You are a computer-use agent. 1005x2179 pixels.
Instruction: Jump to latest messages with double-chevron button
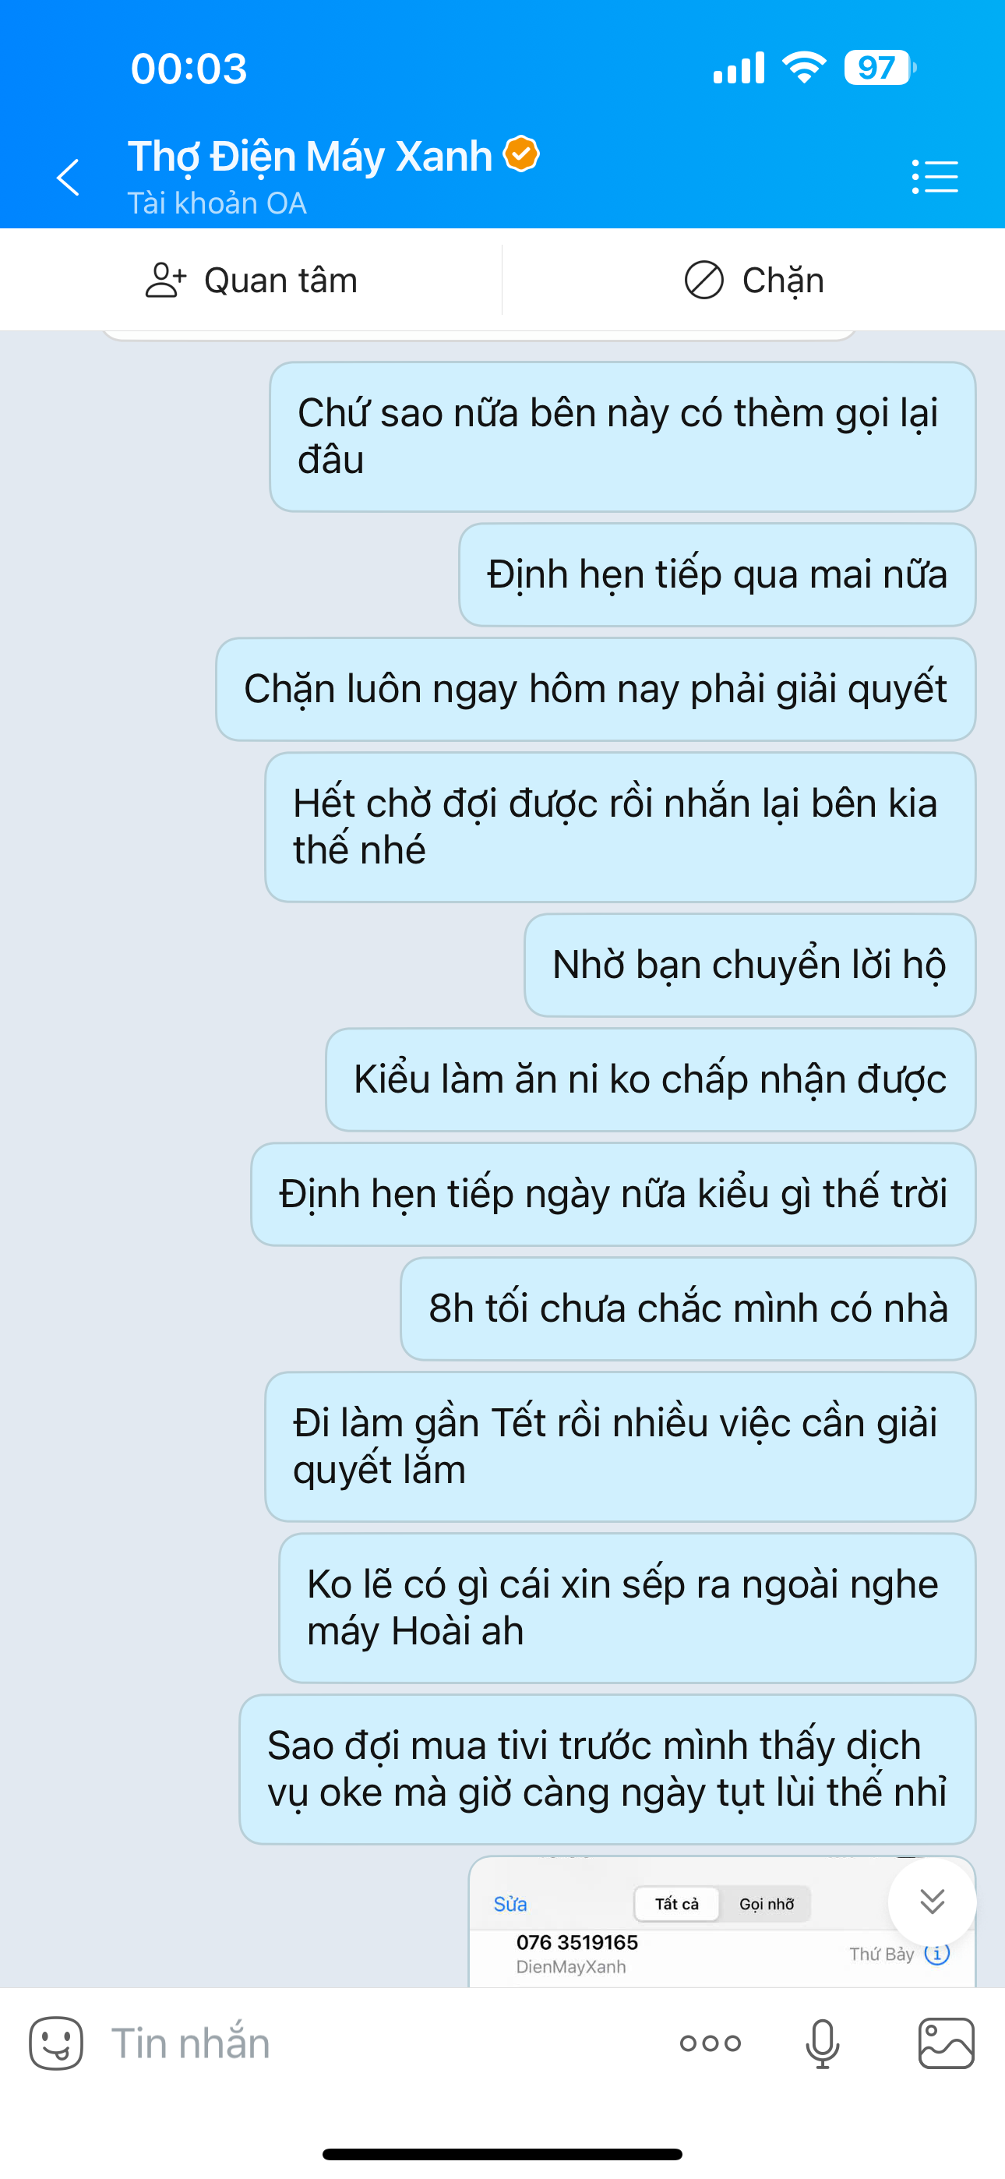coord(932,1901)
